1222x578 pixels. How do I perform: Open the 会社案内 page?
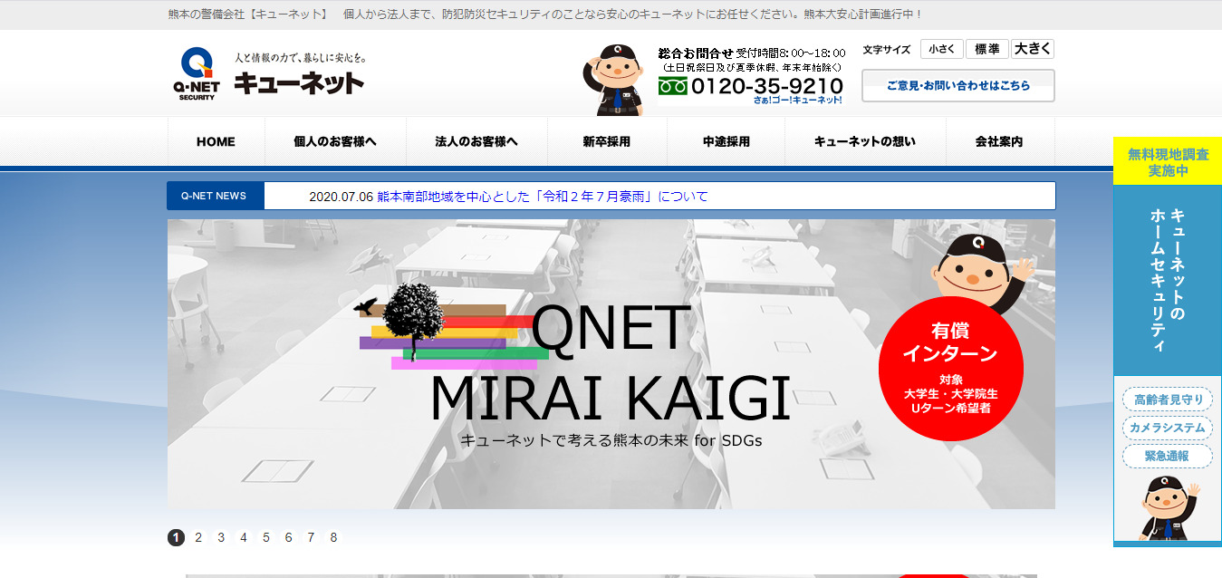[x=999, y=141]
